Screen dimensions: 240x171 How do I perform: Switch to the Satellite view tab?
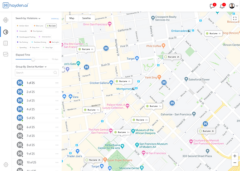click(x=87, y=18)
